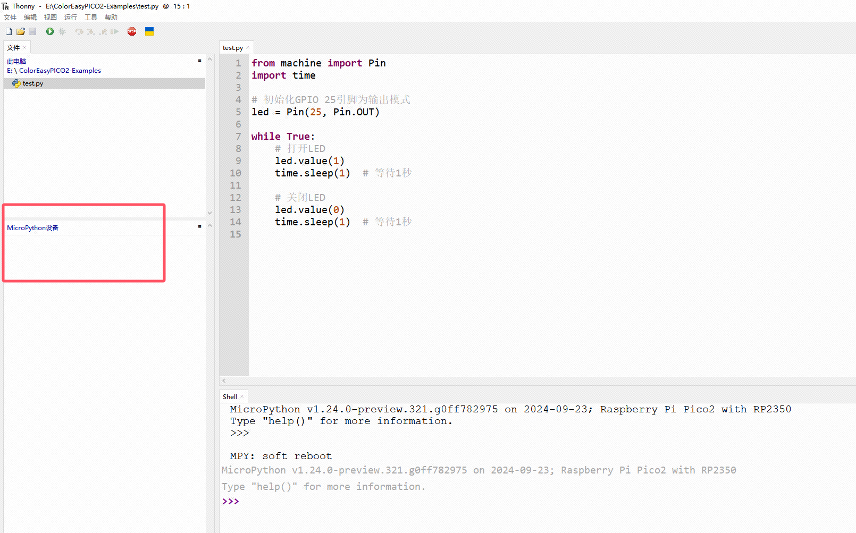Click the device files scrollbar up arrow

click(209, 225)
